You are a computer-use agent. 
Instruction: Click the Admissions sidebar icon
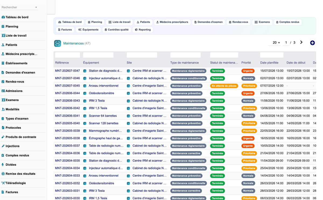tap(3, 91)
